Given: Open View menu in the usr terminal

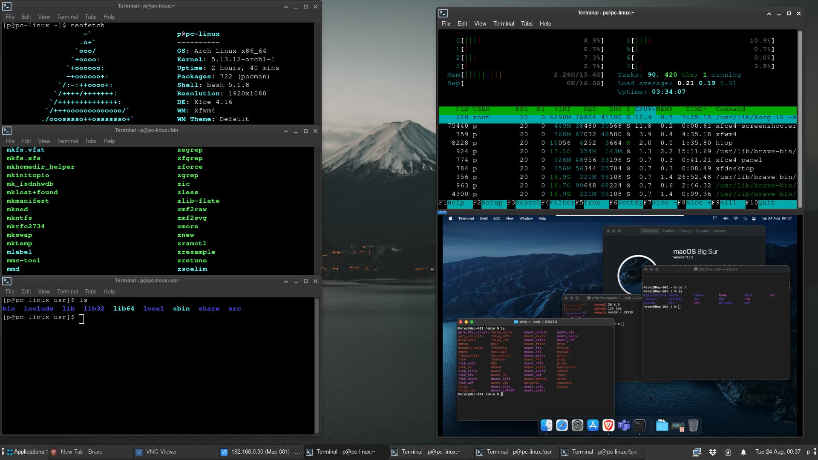Looking at the screenshot, I should point(44,292).
